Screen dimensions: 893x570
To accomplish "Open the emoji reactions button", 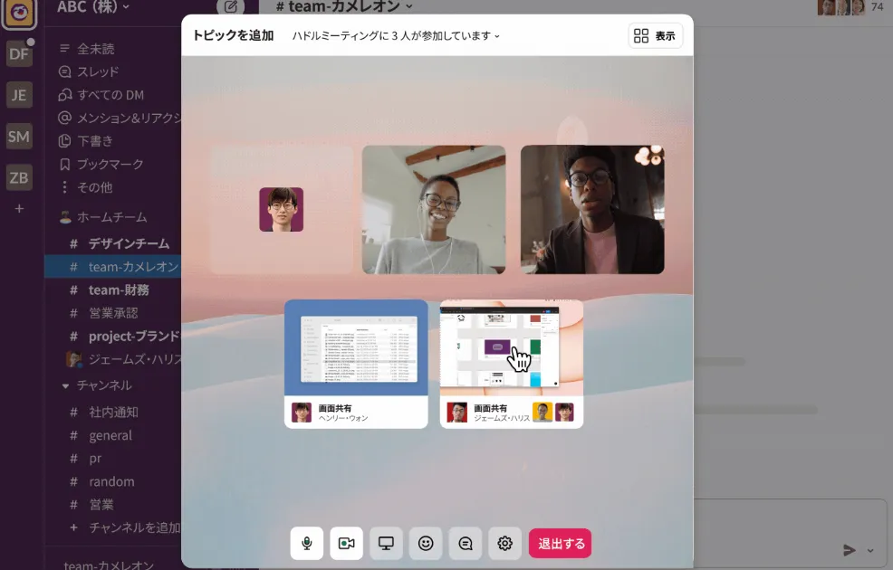I will coord(426,543).
